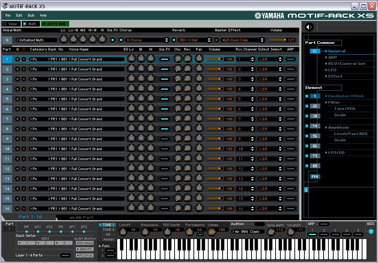378x263 pixels.
Task: Toggle Ins.FX switch for Part 5
Action: (x=165, y=99)
